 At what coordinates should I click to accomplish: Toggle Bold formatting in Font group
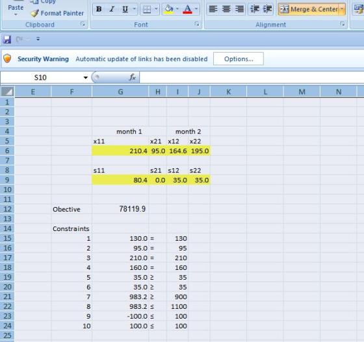[x=99, y=9]
